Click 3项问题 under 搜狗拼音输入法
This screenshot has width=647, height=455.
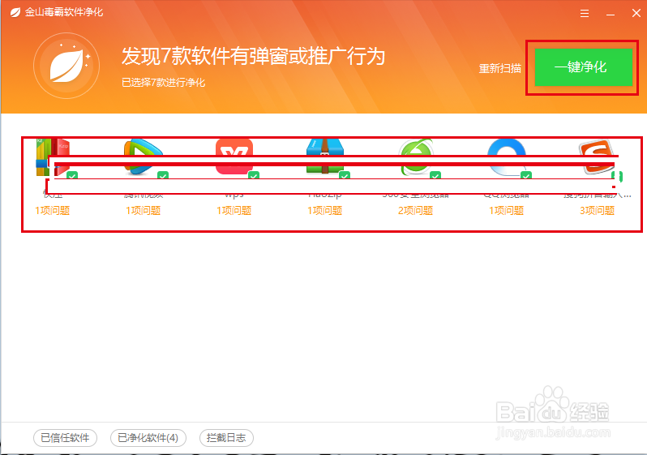[x=597, y=211]
